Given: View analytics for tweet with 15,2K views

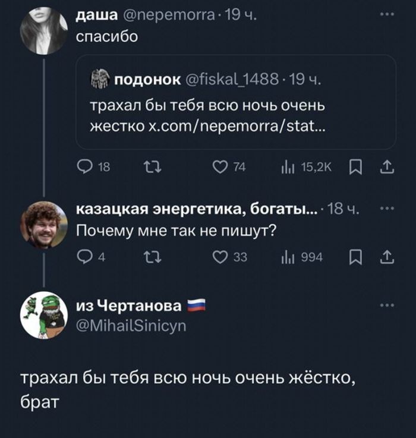Looking at the screenshot, I should coord(288,168).
